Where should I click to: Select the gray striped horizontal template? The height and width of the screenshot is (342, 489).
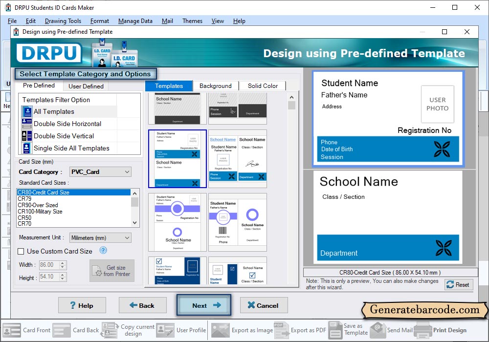coord(178,108)
